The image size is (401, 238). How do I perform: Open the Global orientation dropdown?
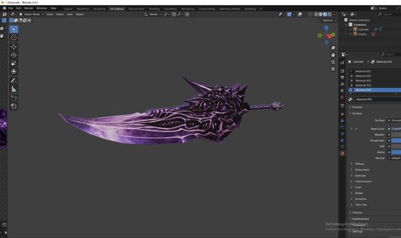153,14
